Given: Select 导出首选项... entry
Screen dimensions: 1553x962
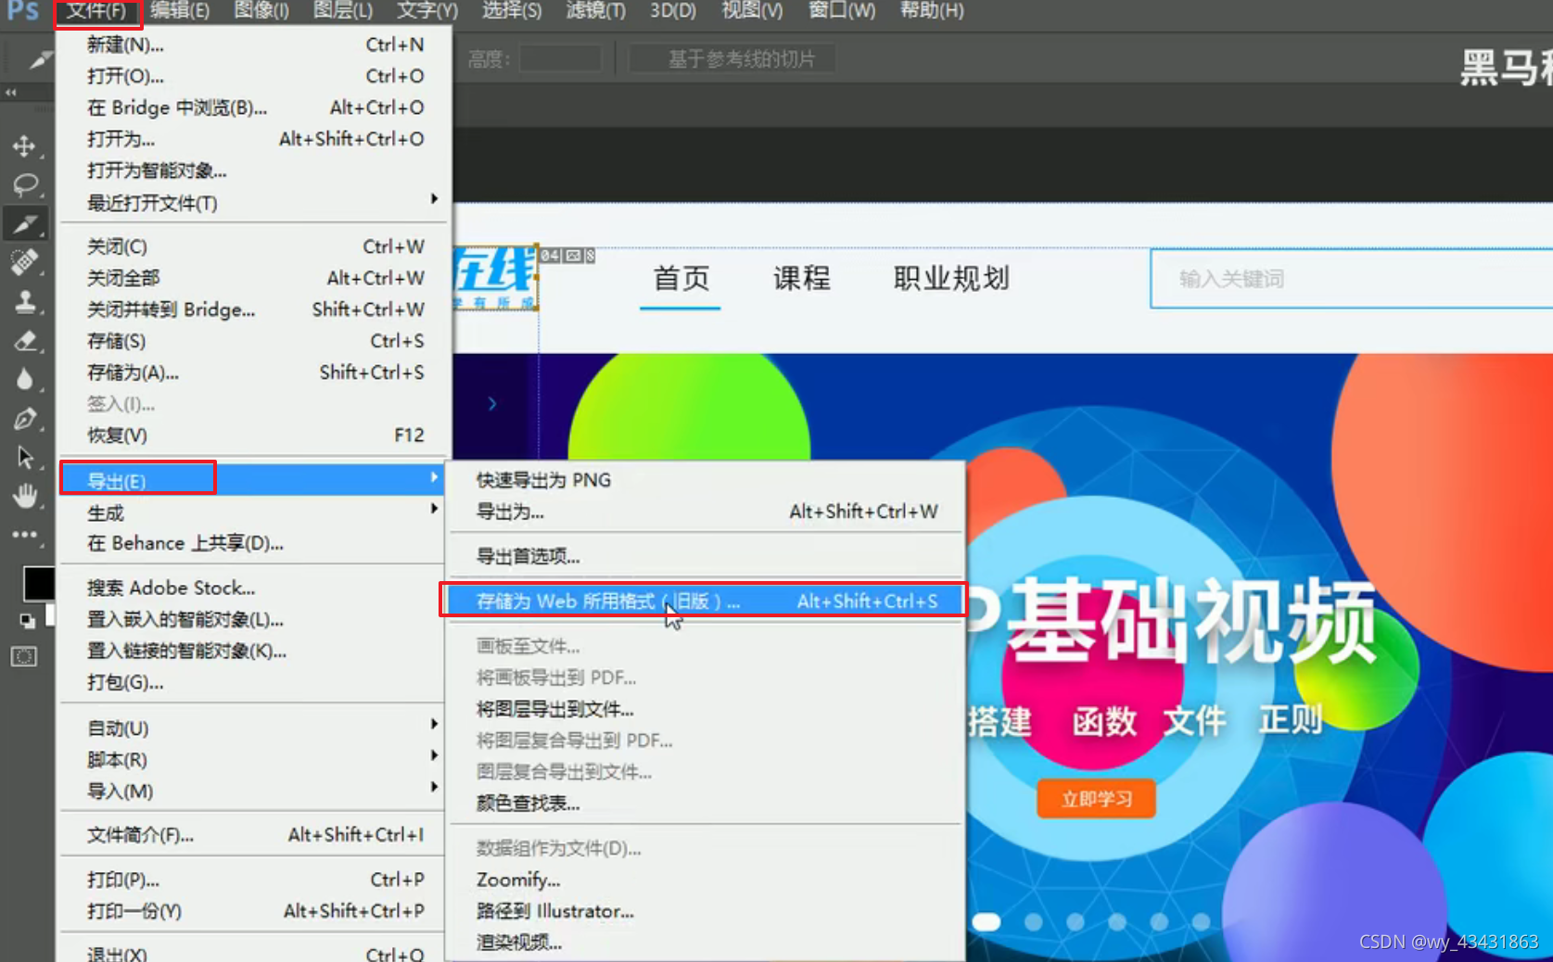Looking at the screenshot, I should [x=706, y=556].
